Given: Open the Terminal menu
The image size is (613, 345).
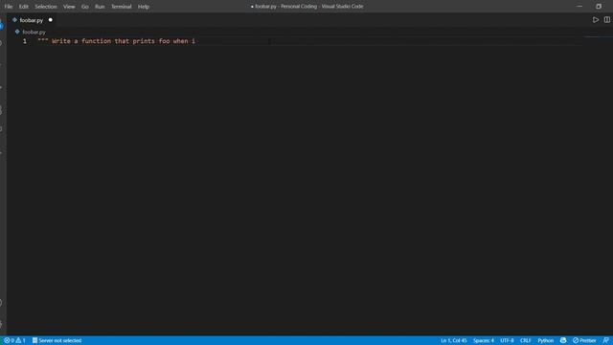Looking at the screenshot, I should pyautogui.click(x=122, y=7).
